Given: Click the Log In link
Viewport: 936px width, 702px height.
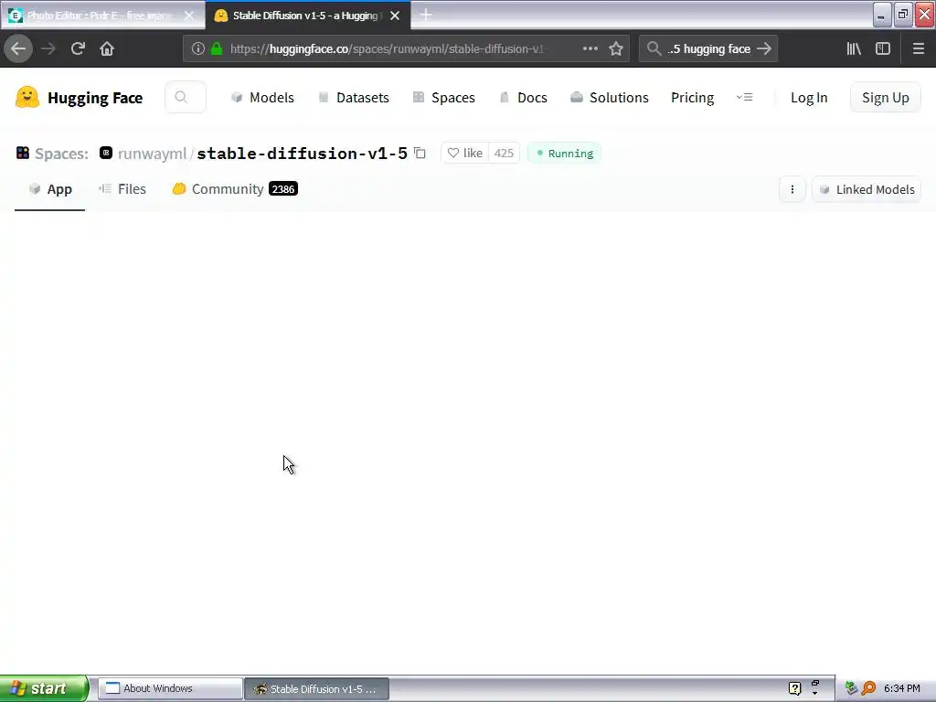Looking at the screenshot, I should tap(809, 97).
